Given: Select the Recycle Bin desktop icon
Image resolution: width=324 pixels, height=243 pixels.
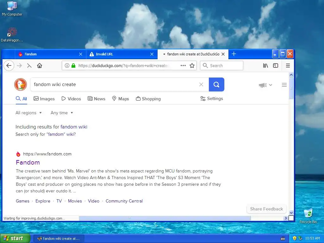Looking at the screenshot, I should pos(308,216).
